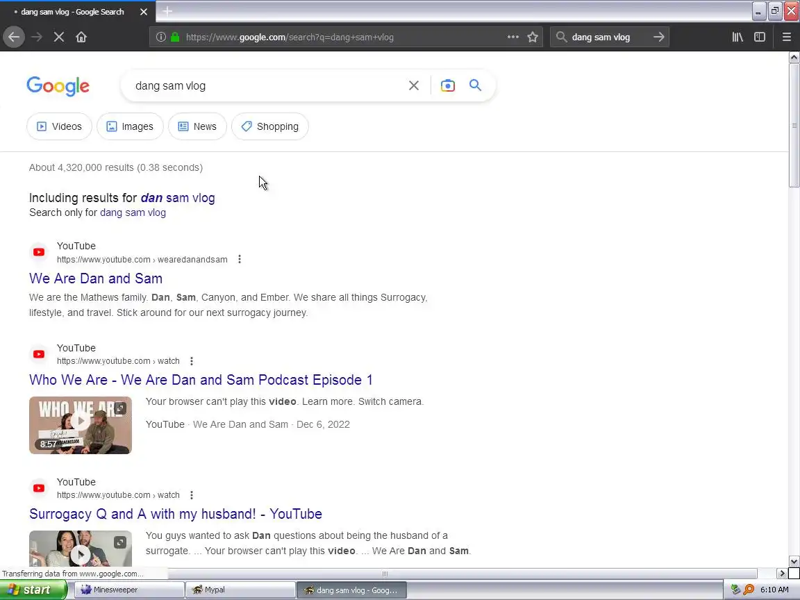Open options menu next to wearedanandsam URL
The height and width of the screenshot is (600, 800).
(x=240, y=259)
